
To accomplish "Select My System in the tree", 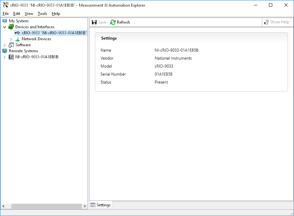I will click(19, 21).
